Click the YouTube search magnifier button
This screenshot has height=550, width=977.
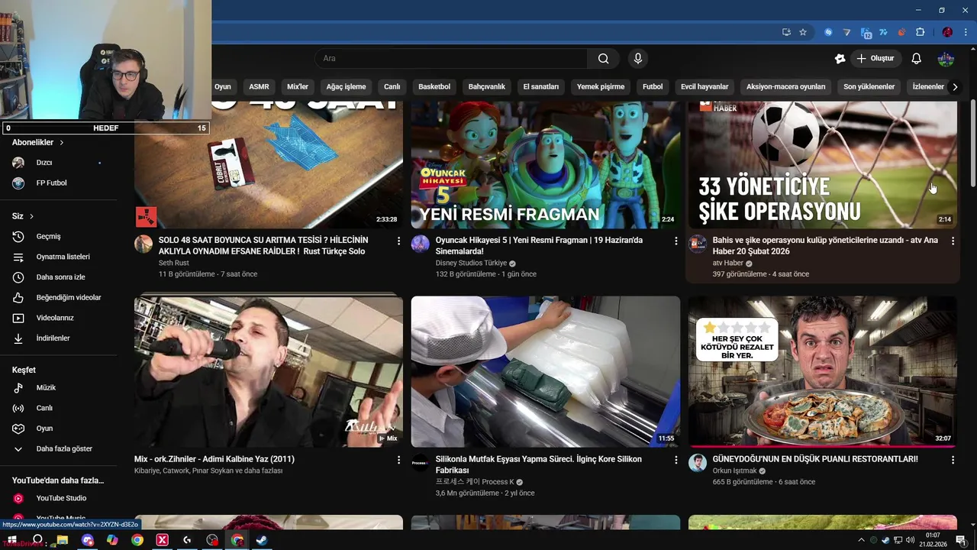point(603,59)
